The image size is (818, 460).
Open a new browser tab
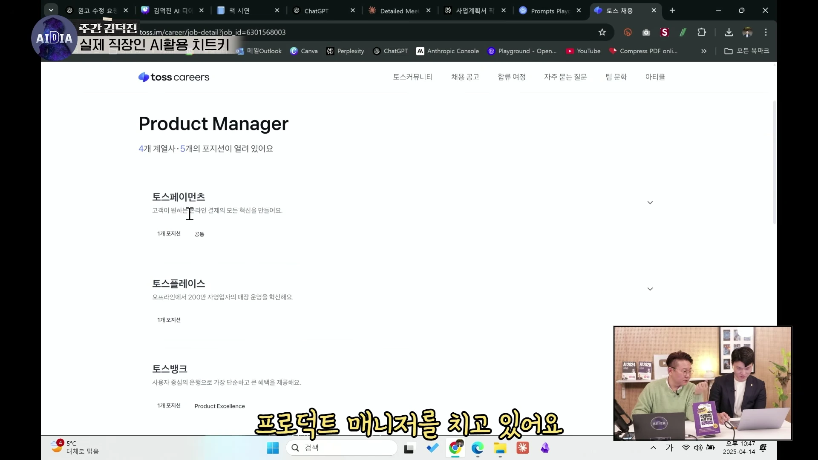tap(672, 10)
